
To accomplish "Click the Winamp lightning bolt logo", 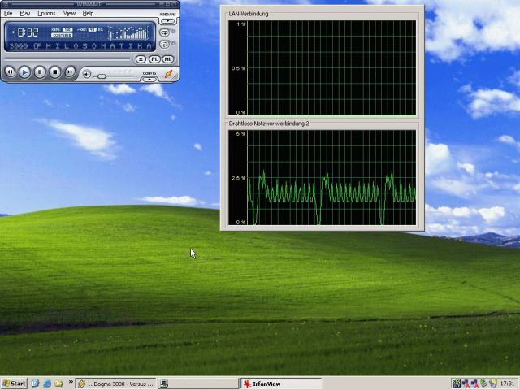I will (x=169, y=74).
